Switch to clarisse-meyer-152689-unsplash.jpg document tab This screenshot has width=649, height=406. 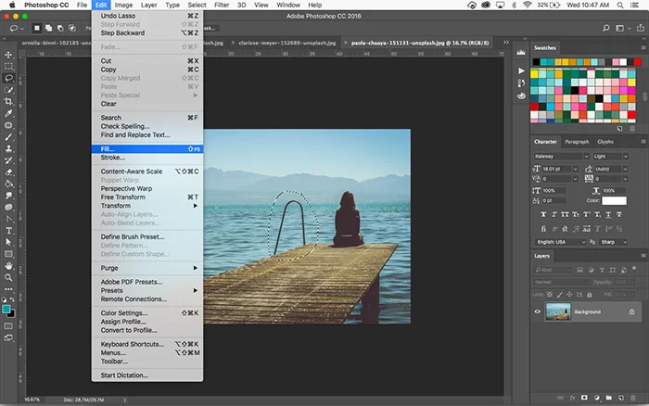tap(286, 43)
